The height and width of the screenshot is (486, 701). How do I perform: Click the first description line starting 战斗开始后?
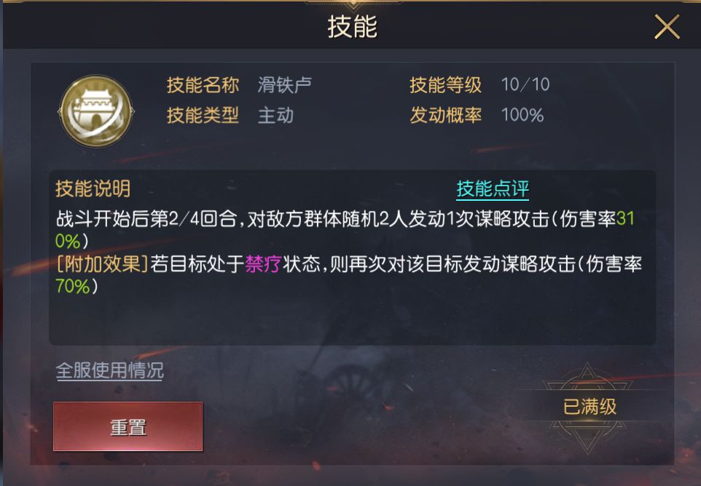pyautogui.click(x=345, y=219)
